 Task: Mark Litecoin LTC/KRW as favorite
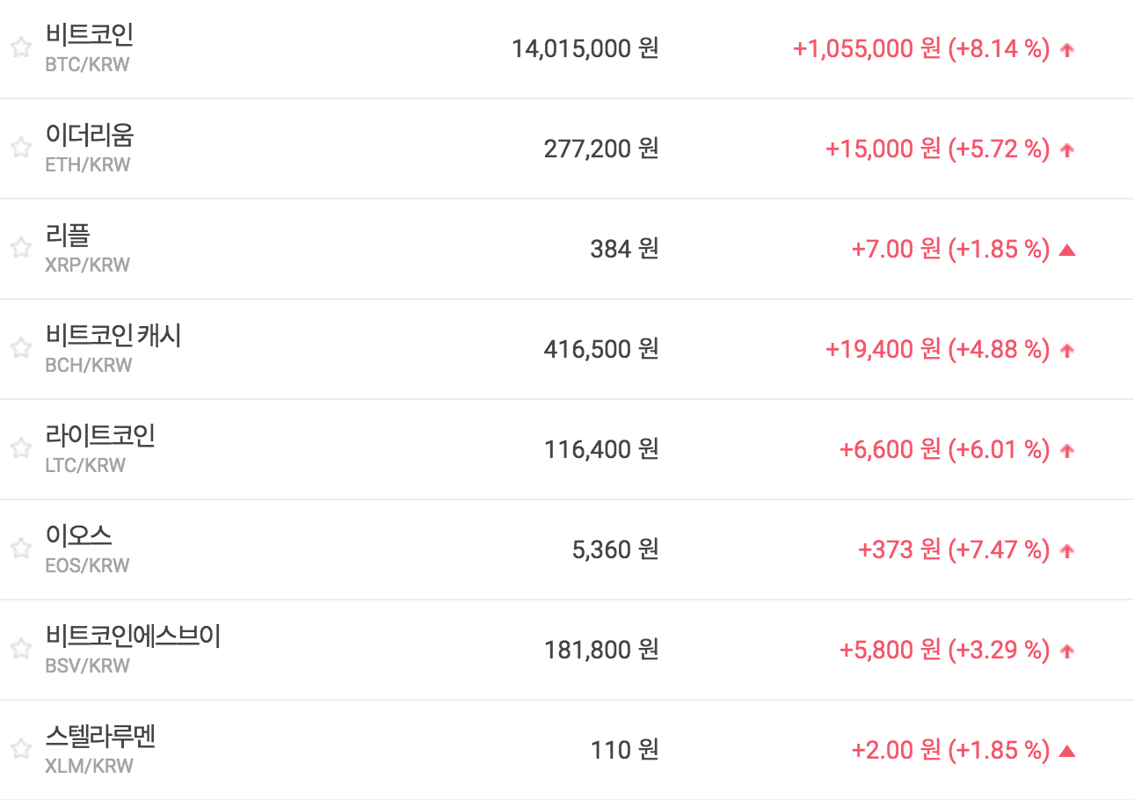pyautogui.click(x=21, y=448)
